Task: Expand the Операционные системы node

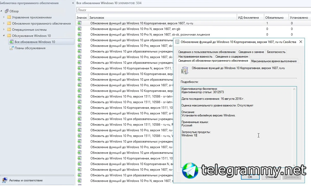Action: coord(4,30)
